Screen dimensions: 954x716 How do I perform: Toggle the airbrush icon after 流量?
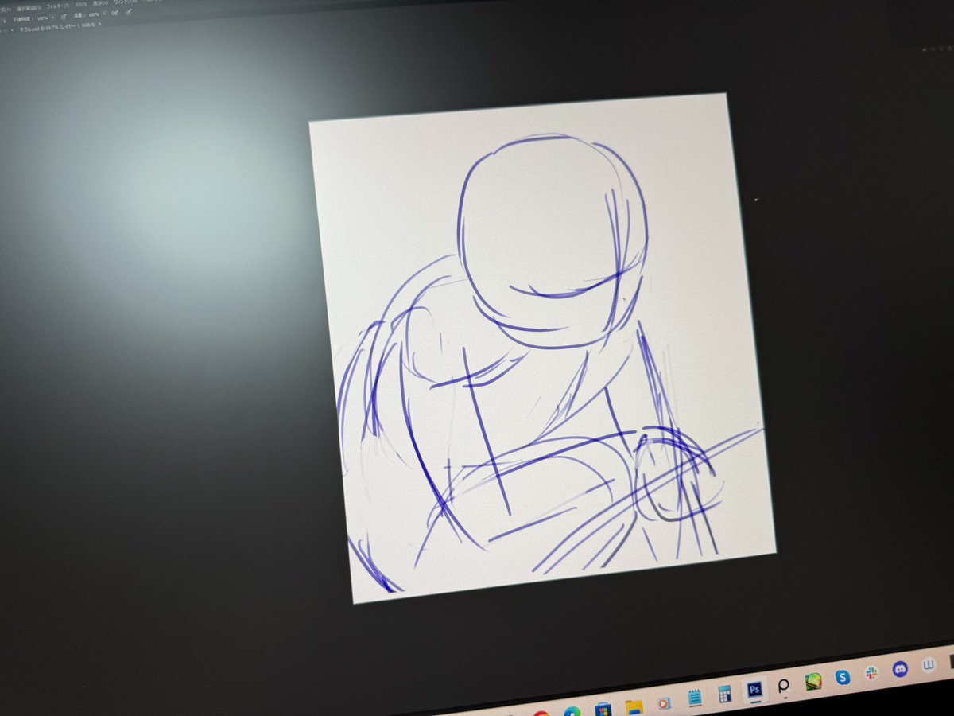(114, 14)
